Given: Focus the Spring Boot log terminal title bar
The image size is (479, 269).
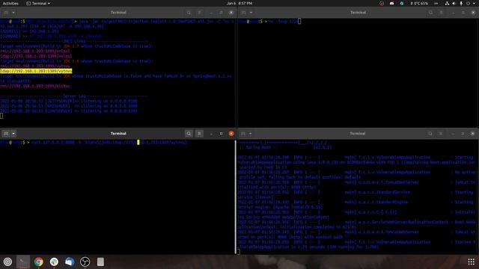Looking at the screenshot, I should pyautogui.click(x=358, y=134).
